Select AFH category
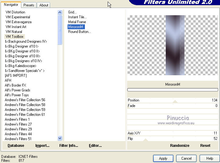220x163 pixels. (8, 80)
